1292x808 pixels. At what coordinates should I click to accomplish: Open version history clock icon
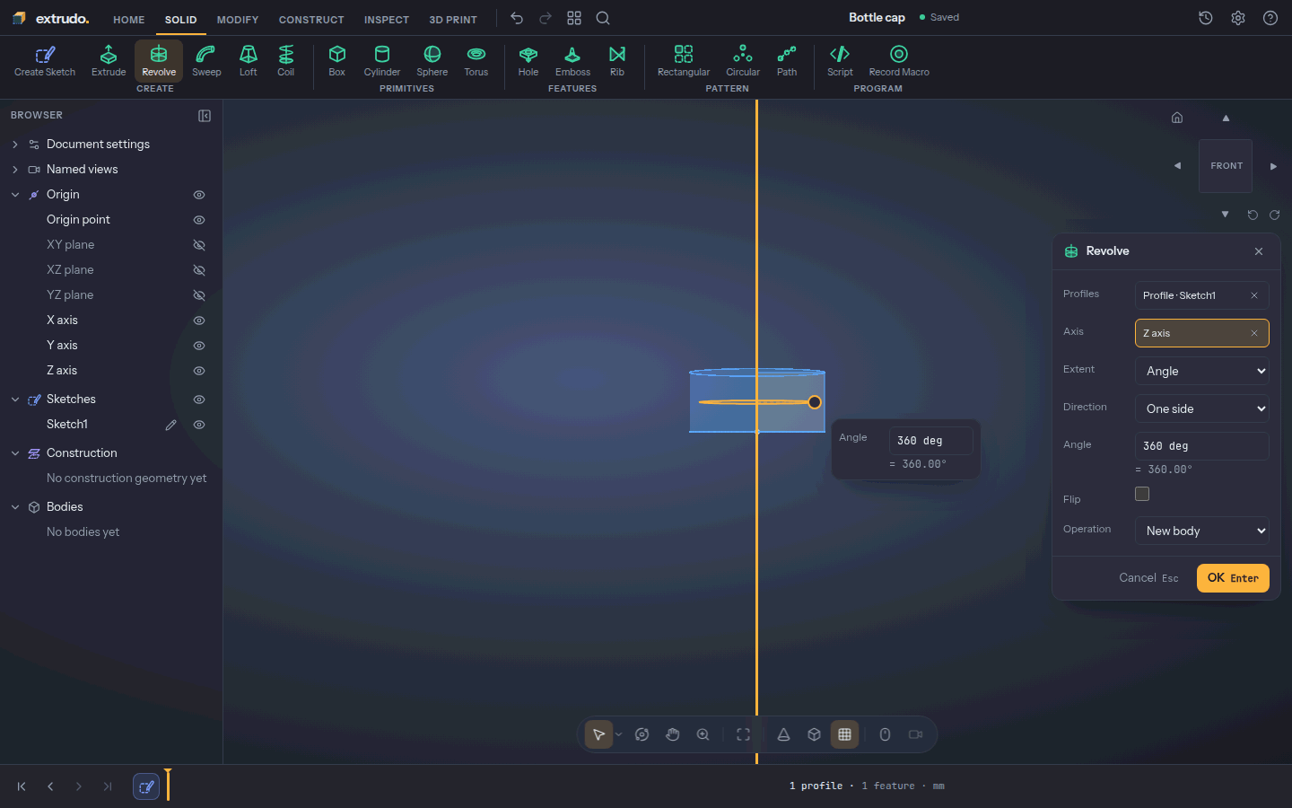coord(1206,18)
